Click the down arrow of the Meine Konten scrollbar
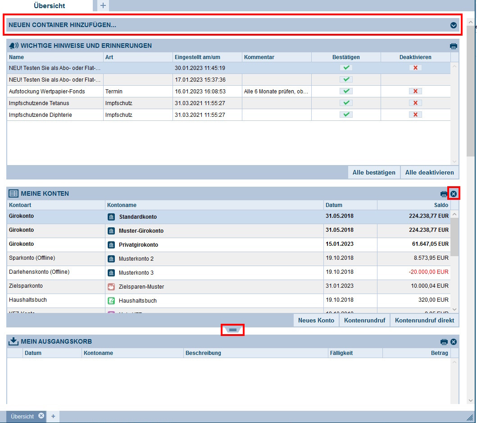 coord(454,309)
